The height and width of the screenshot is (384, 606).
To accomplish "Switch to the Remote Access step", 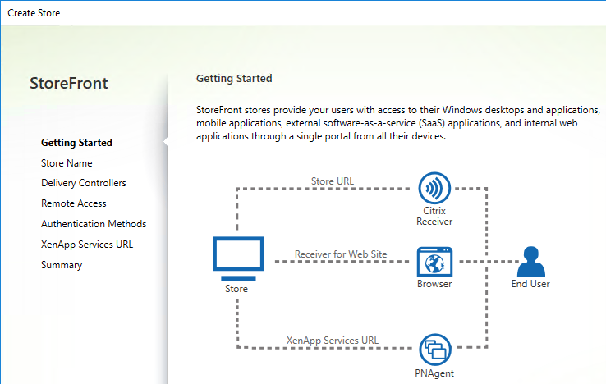I will click(73, 203).
